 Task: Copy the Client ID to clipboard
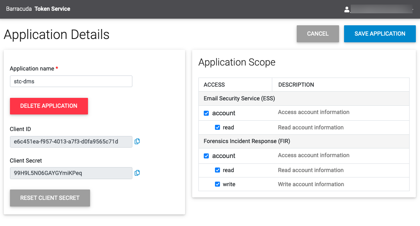tap(137, 141)
